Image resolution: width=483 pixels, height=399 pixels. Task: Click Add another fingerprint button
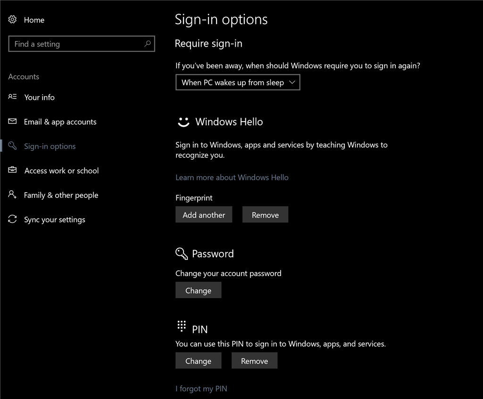[x=204, y=215]
